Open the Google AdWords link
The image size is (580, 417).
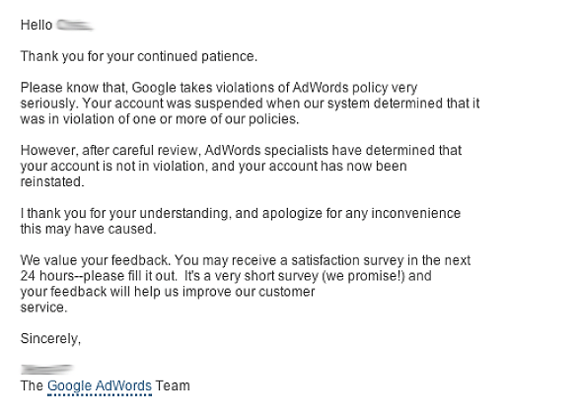[100, 386]
